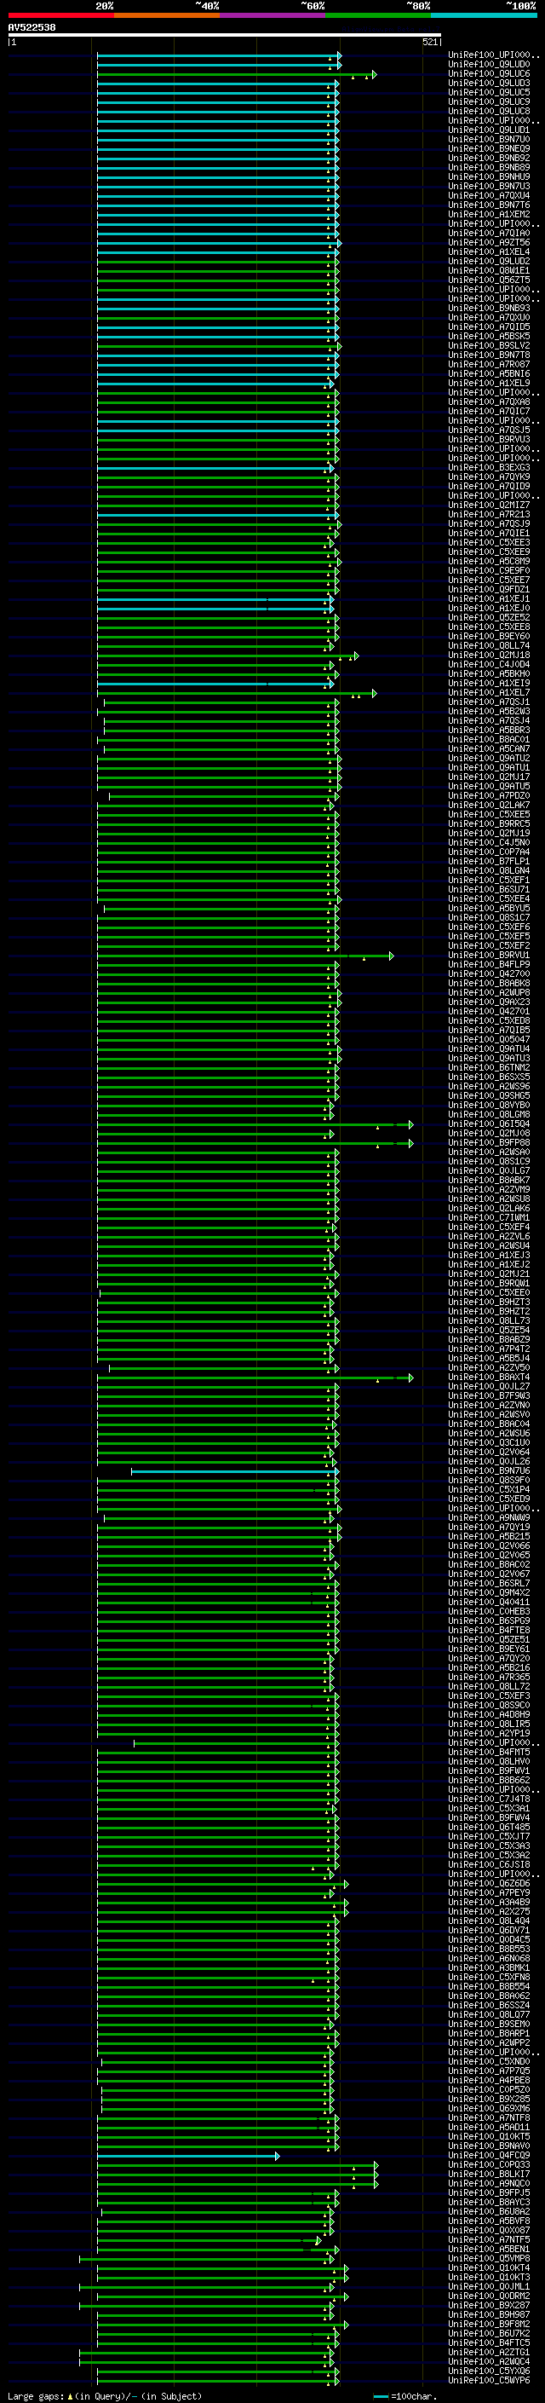Open hit UniRef100_B9NB92
545x2403 pixels.
pos(489,158)
